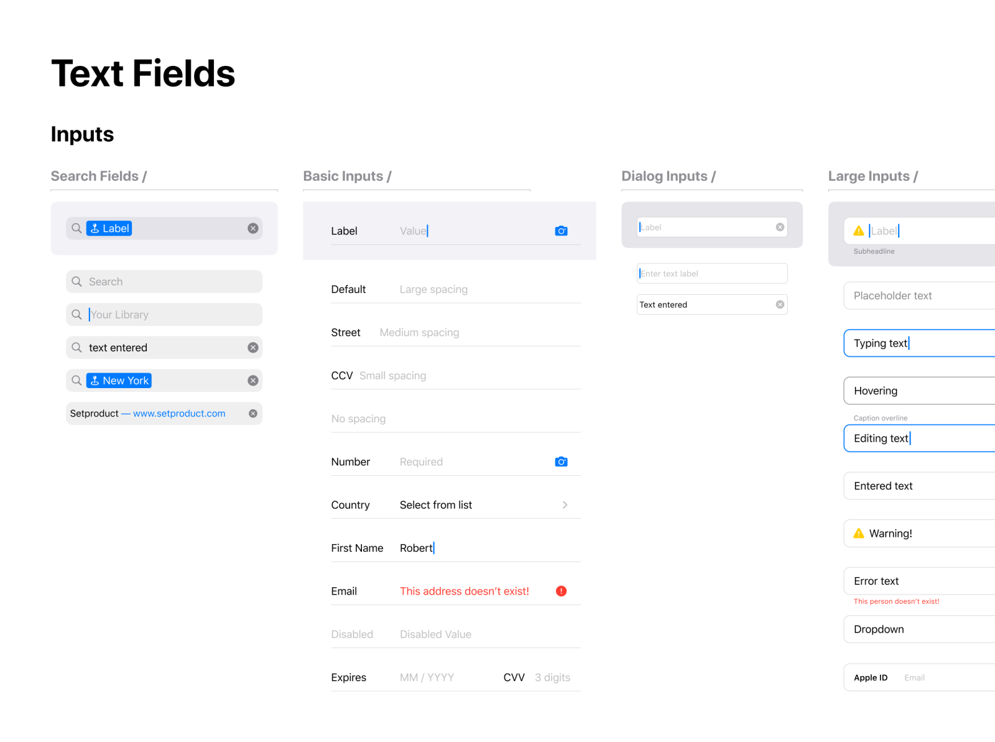Click the Hovering large input
The width and height of the screenshot is (995, 742).
tap(919, 391)
